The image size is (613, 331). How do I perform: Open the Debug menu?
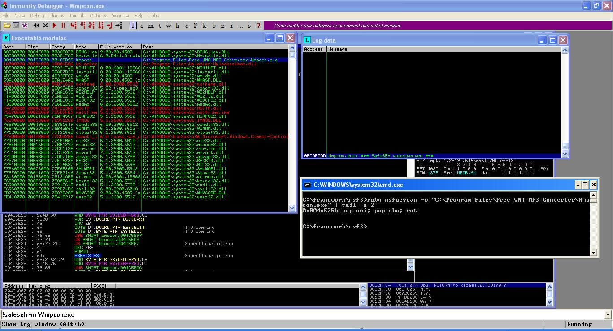point(37,16)
